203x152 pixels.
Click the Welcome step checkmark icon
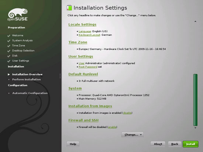pyautogui.click(x=9, y=36)
